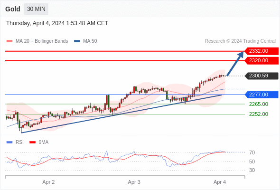Screen dimensions: 280x190
Task: Click the MA 20 + Bollinger Bands label
Action: click(x=42, y=41)
